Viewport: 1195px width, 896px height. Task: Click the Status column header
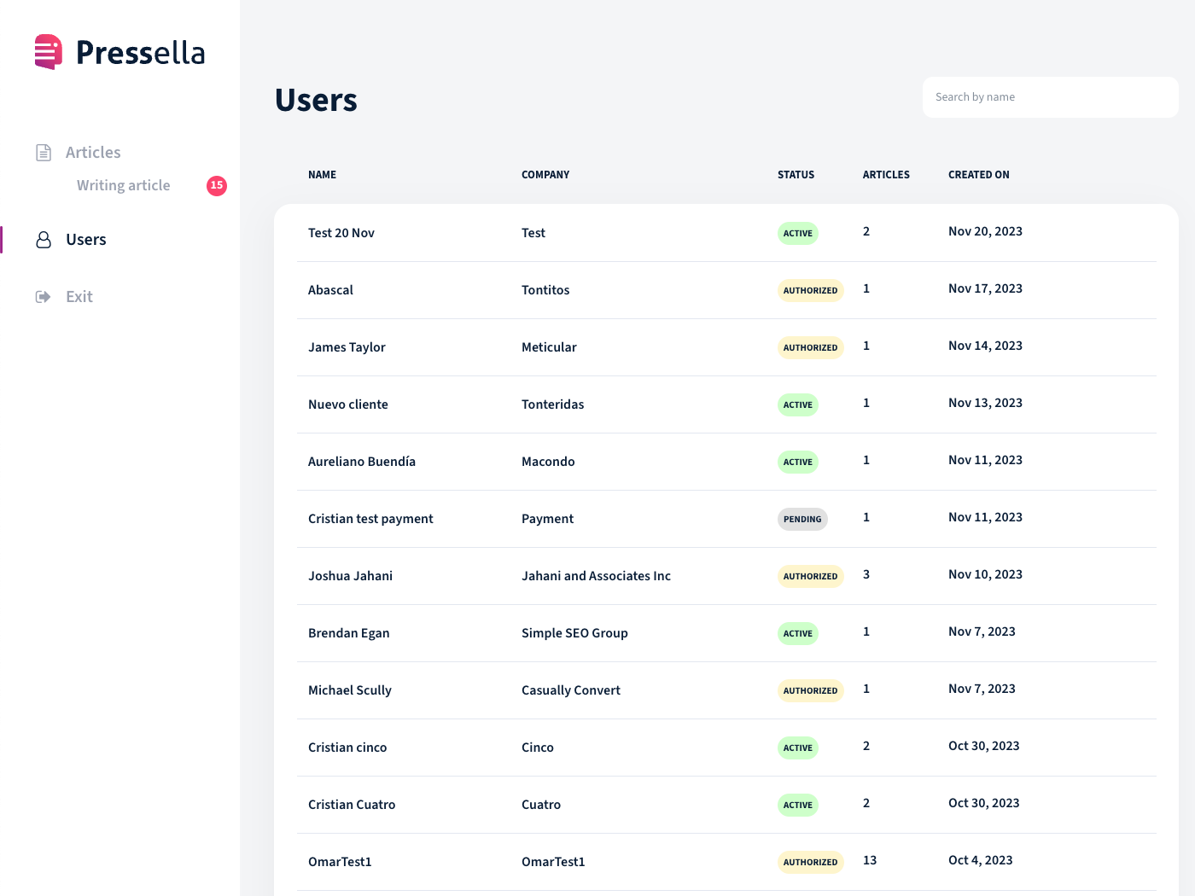(796, 175)
